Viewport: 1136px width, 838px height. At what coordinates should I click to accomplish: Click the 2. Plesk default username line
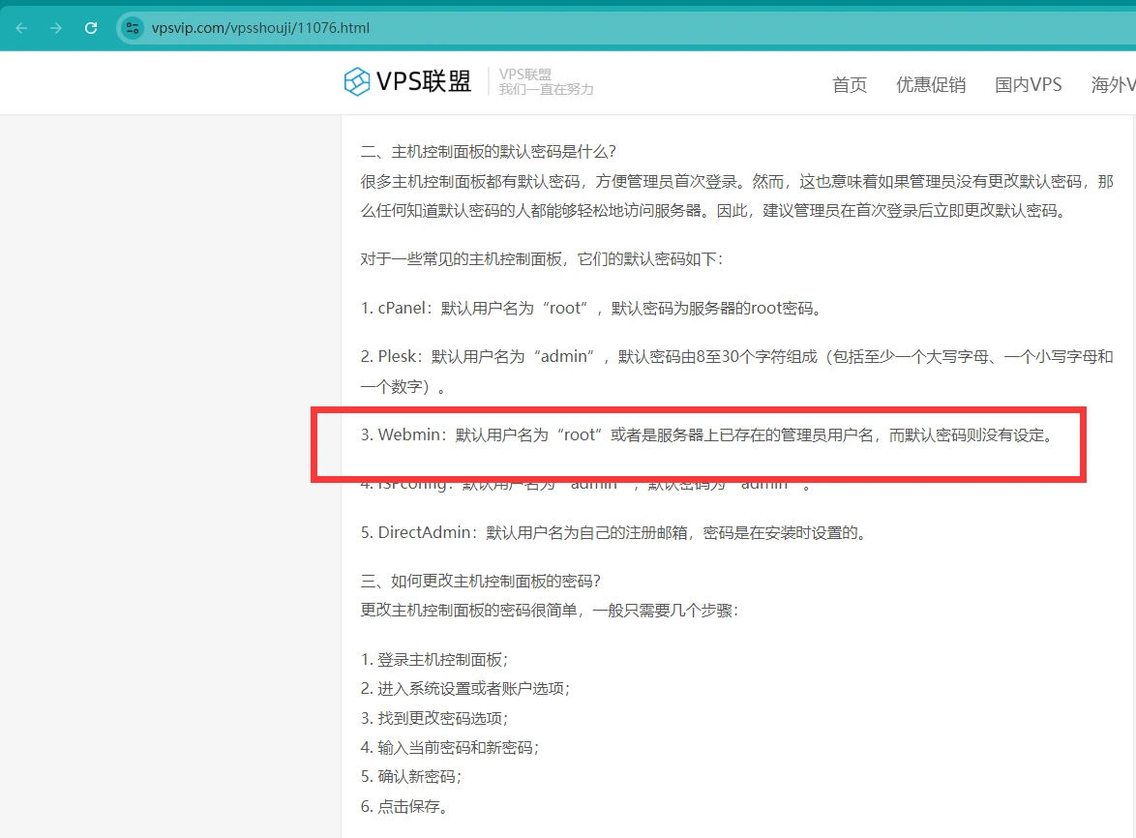pos(736,372)
